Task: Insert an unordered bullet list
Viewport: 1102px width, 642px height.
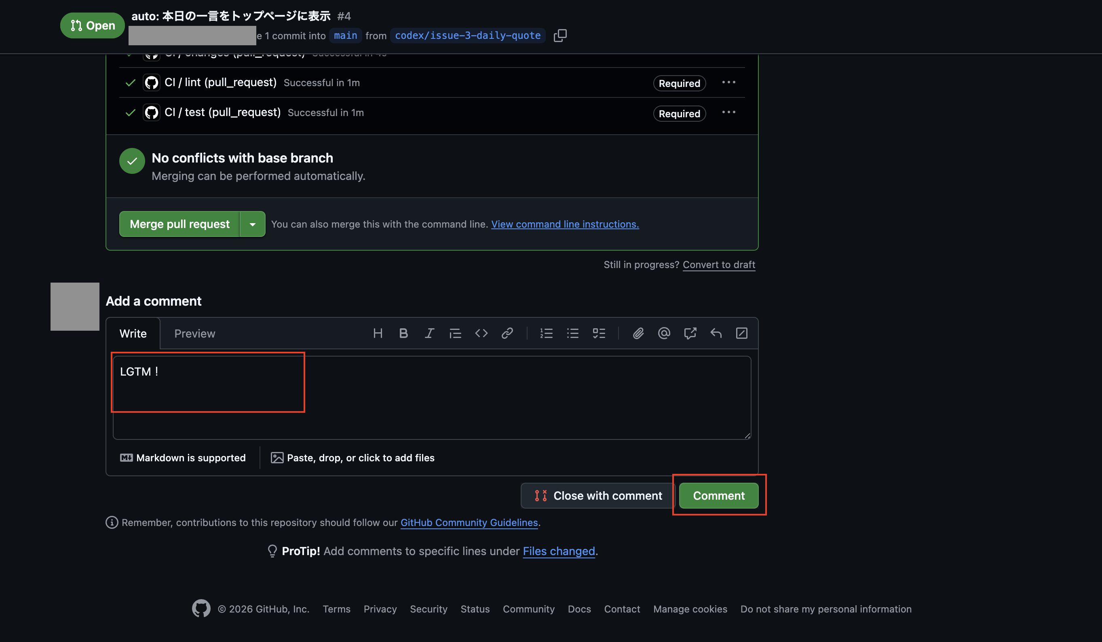Action: (572, 333)
